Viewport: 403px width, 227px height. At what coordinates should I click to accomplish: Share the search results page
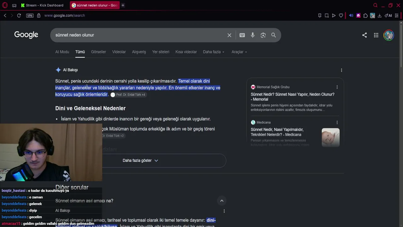pyautogui.click(x=364, y=35)
